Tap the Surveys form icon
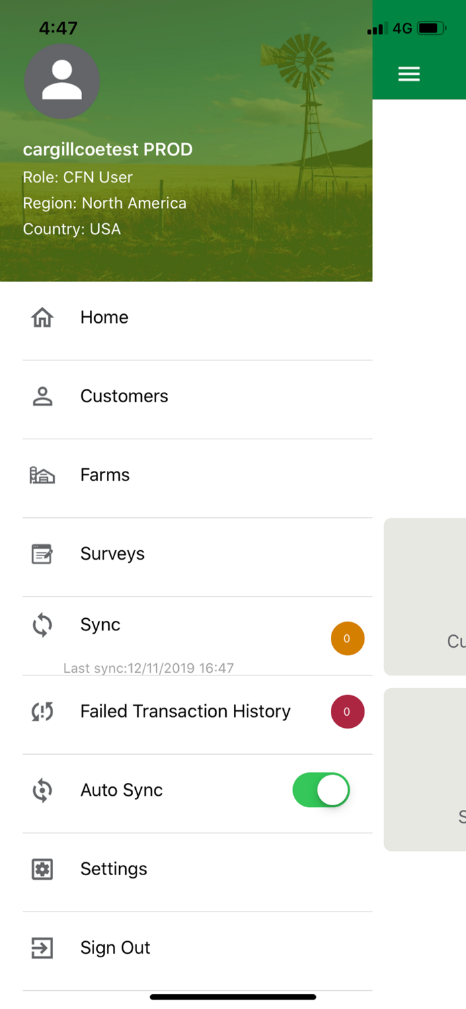The width and height of the screenshot is (466, 1009). (x=42, y=554)
